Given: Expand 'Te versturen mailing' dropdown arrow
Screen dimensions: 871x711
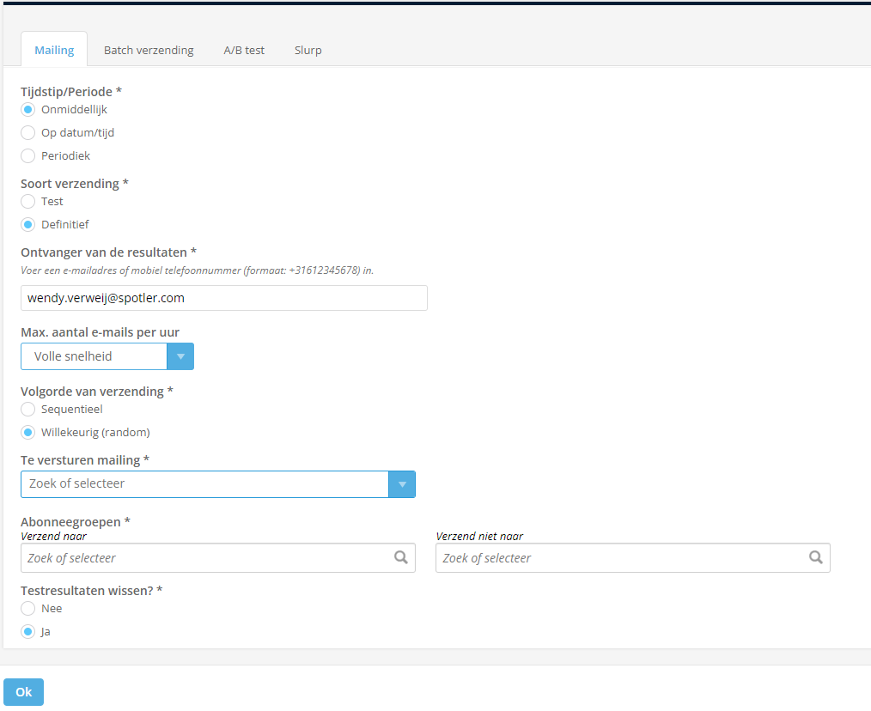Looking at the screenshot, I should click(x=401, y=484).
